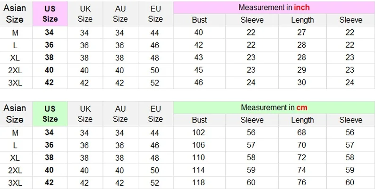Click the pink US Size header cell
Image resolution: width=375 pixels, height=190 pixels.
tap(50, 14)
